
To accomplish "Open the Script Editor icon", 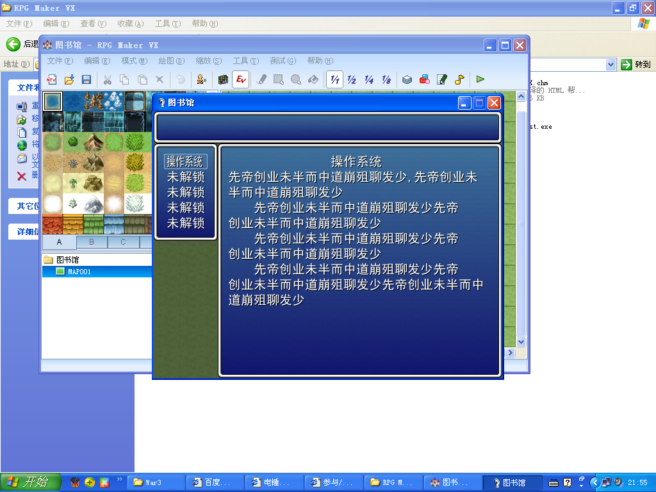I will click(x=442, y=79).
